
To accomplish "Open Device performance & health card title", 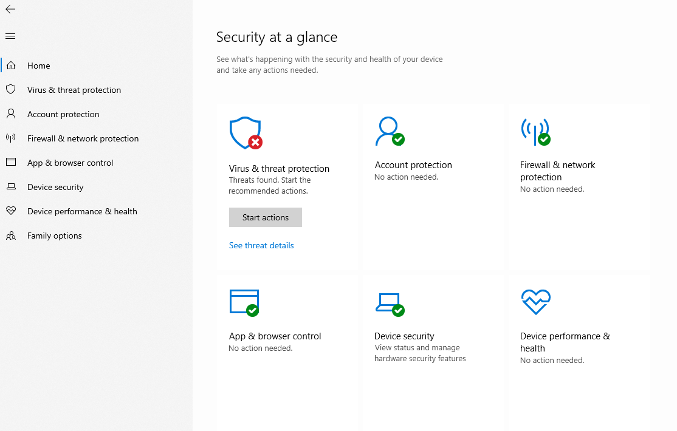I will (x=565, y=342).
